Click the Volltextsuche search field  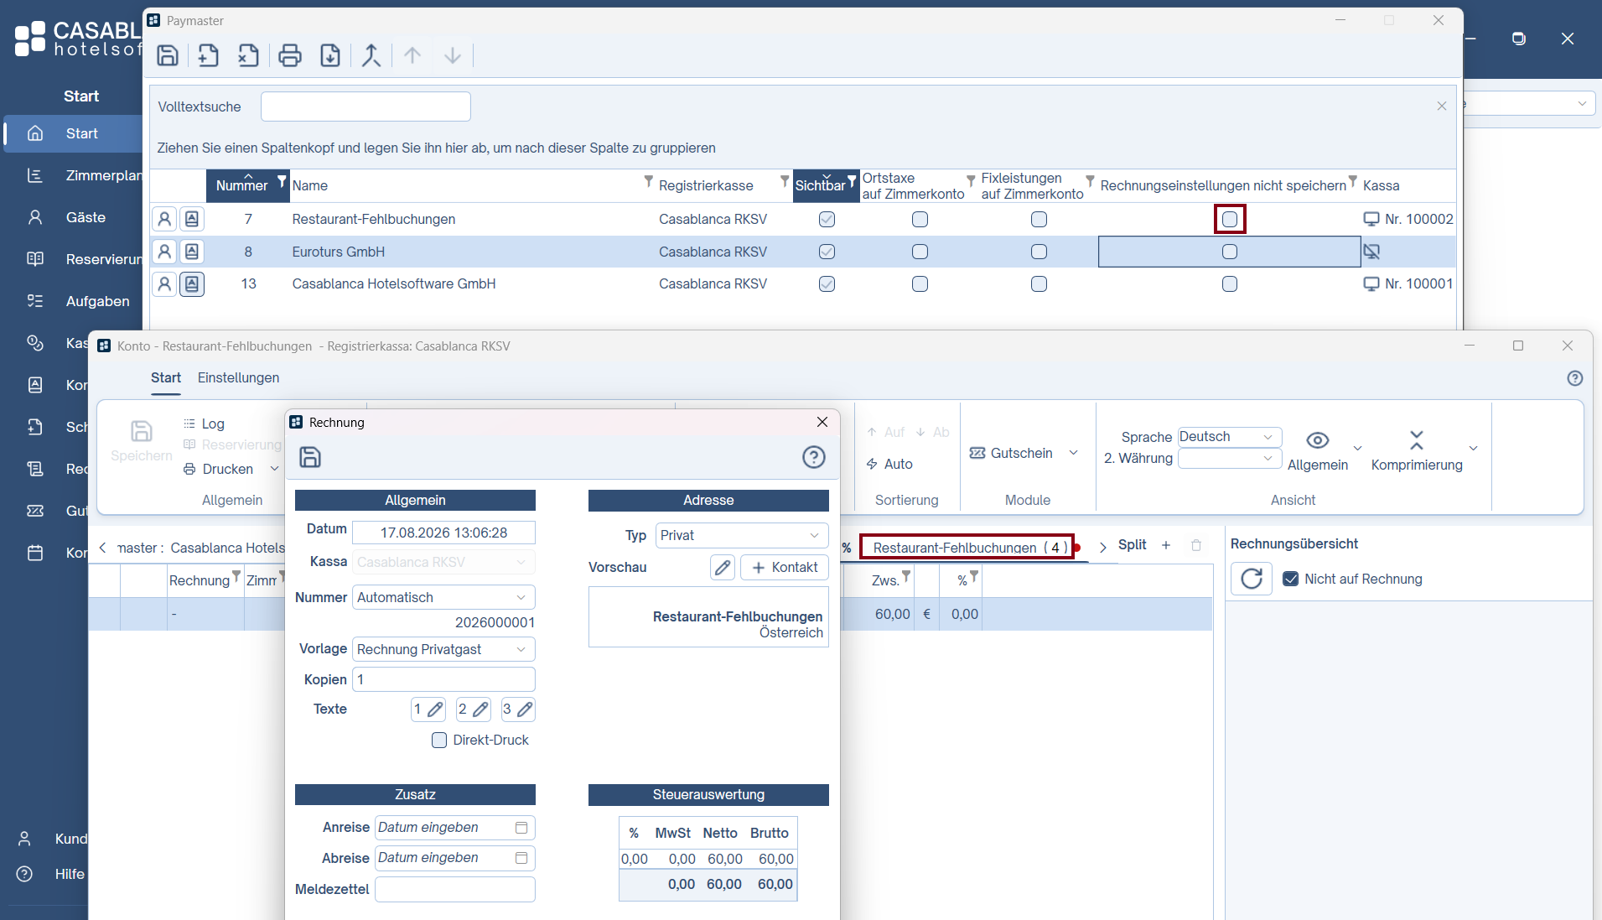(366, 107)
